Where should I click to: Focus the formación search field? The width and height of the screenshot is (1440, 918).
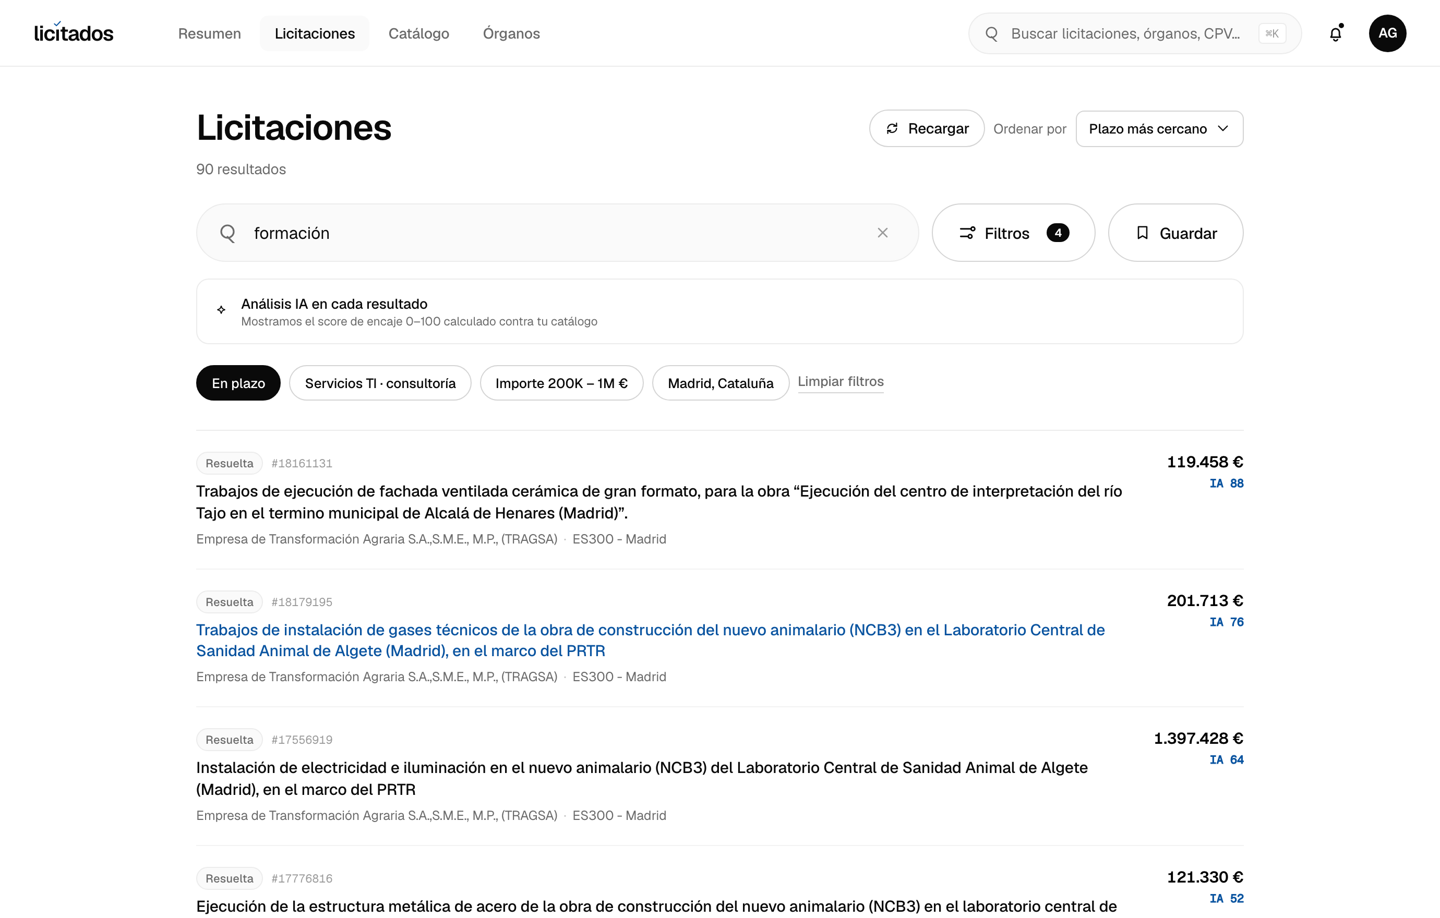click(x=557, y=233)
